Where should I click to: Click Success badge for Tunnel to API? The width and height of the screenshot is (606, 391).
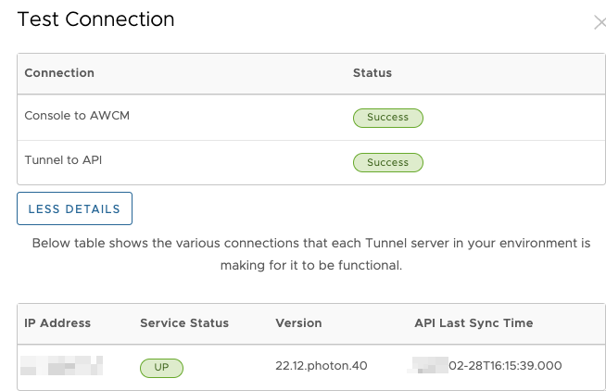[x=387, y=162]
